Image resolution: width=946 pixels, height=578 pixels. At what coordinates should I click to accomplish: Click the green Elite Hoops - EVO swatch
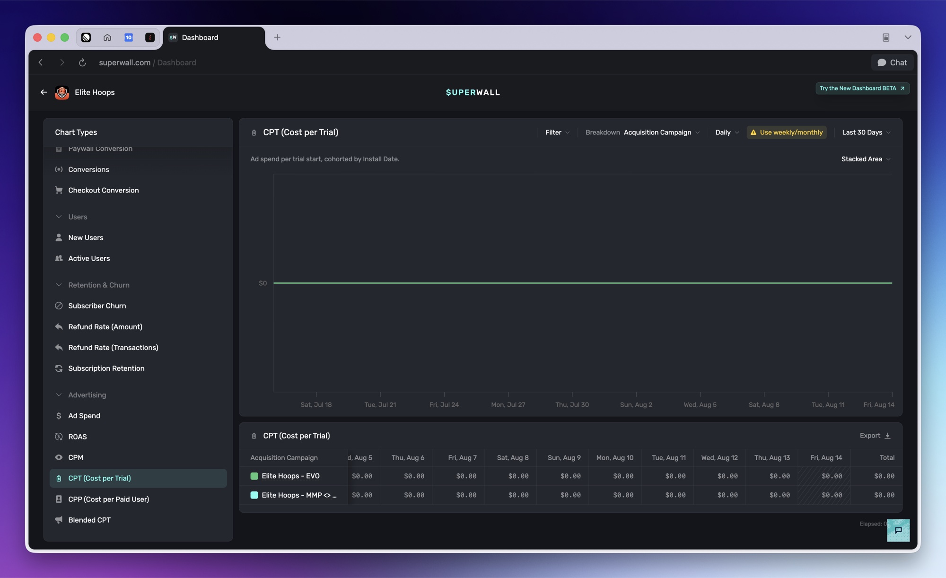click(x=254, y=476)
